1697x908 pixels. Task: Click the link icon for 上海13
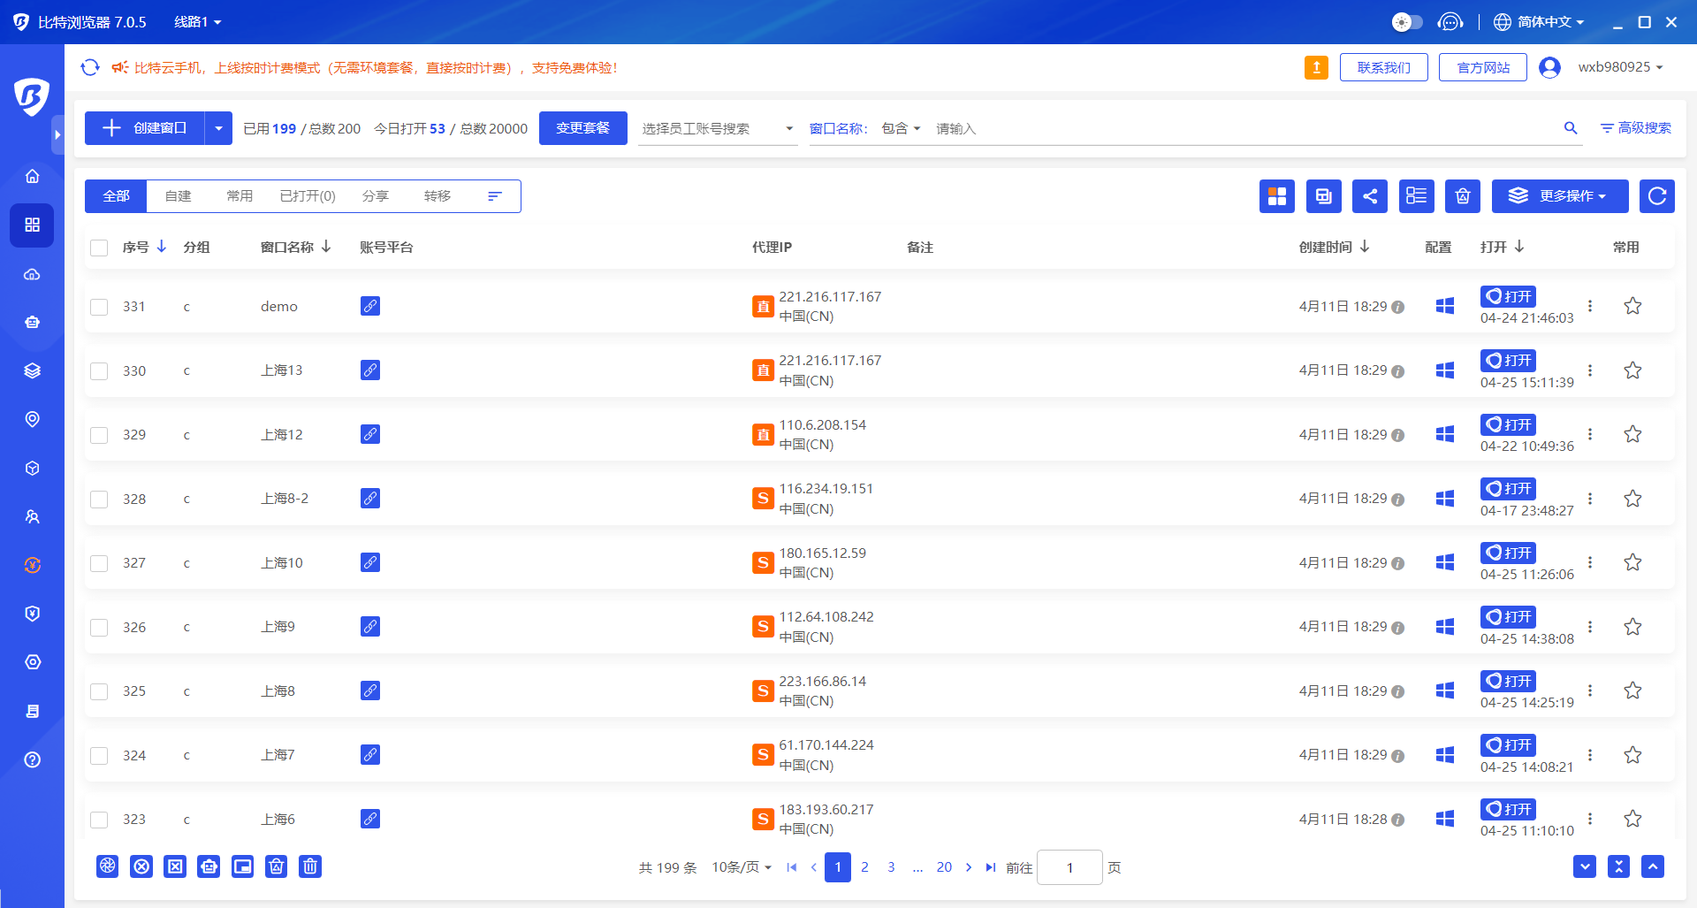(370, 370)
